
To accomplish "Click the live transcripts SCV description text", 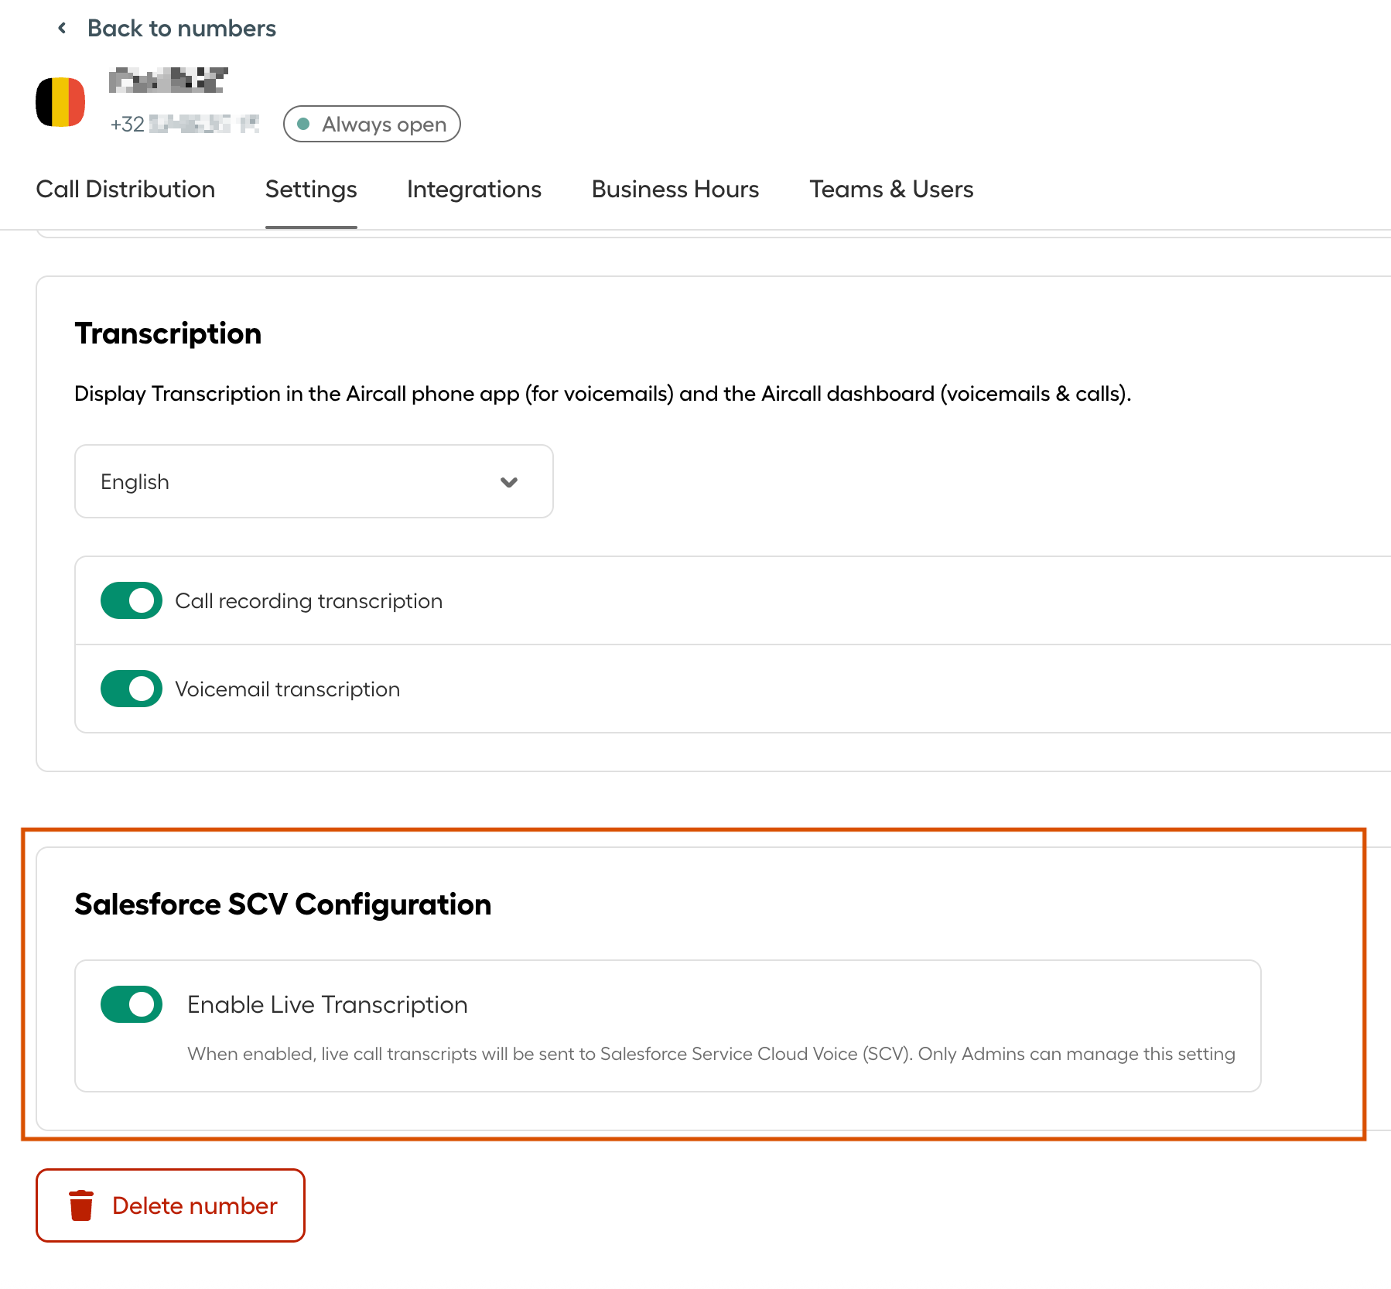I will (711, 1054).
